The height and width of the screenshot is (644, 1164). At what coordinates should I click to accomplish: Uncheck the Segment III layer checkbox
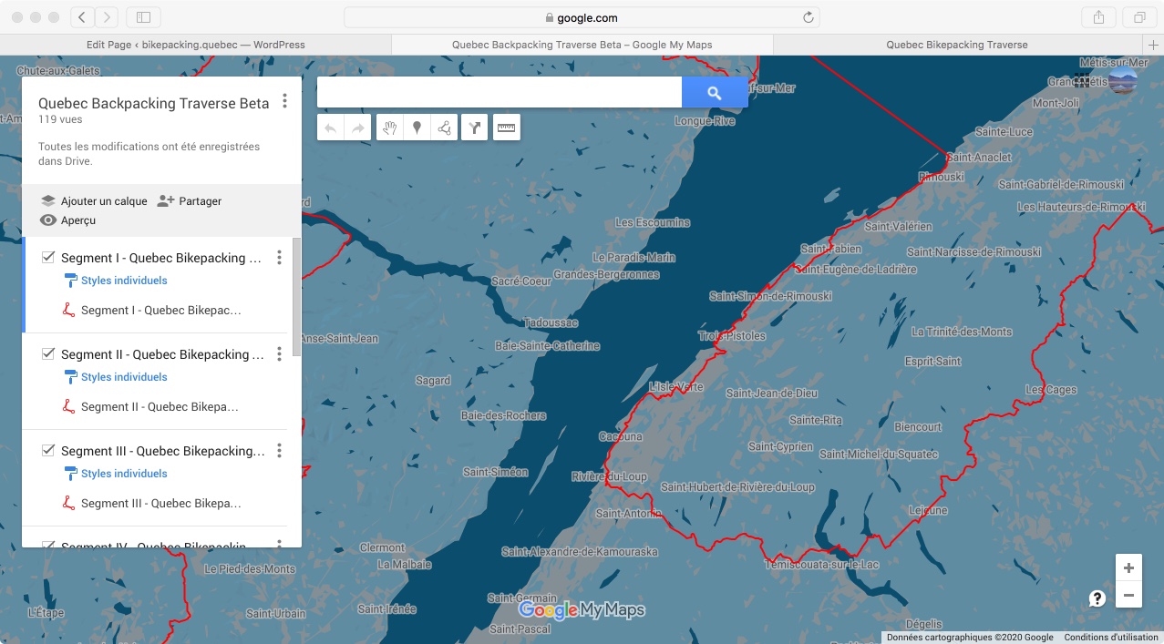click(48, 451)
